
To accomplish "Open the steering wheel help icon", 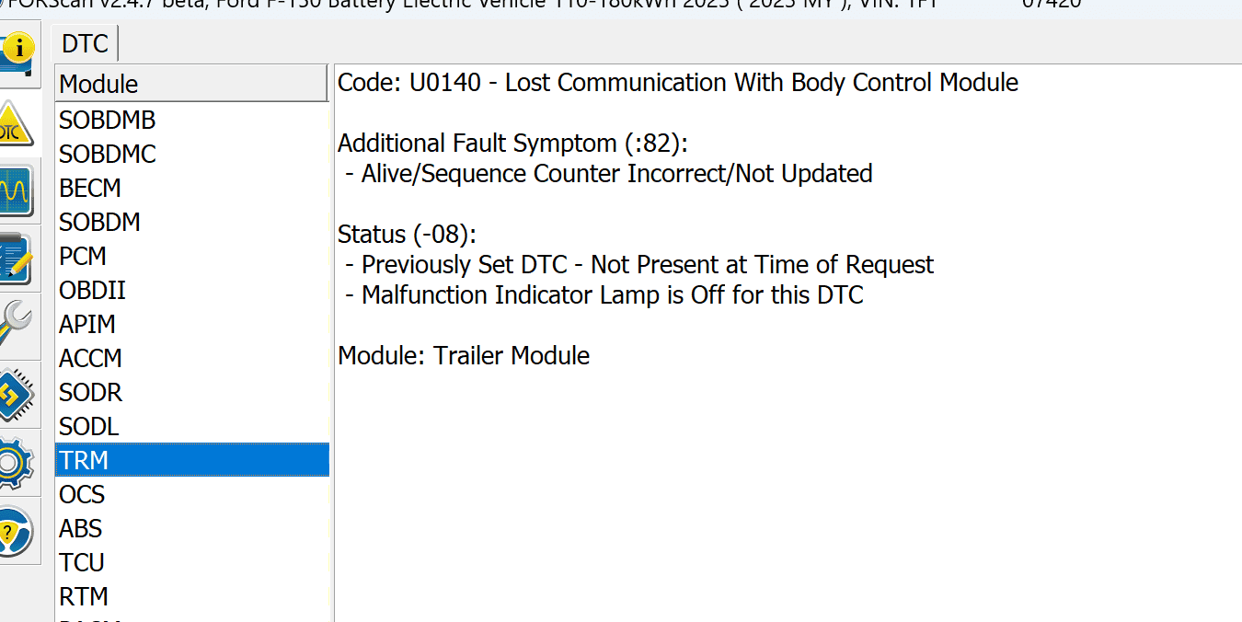I will (17, 530).
